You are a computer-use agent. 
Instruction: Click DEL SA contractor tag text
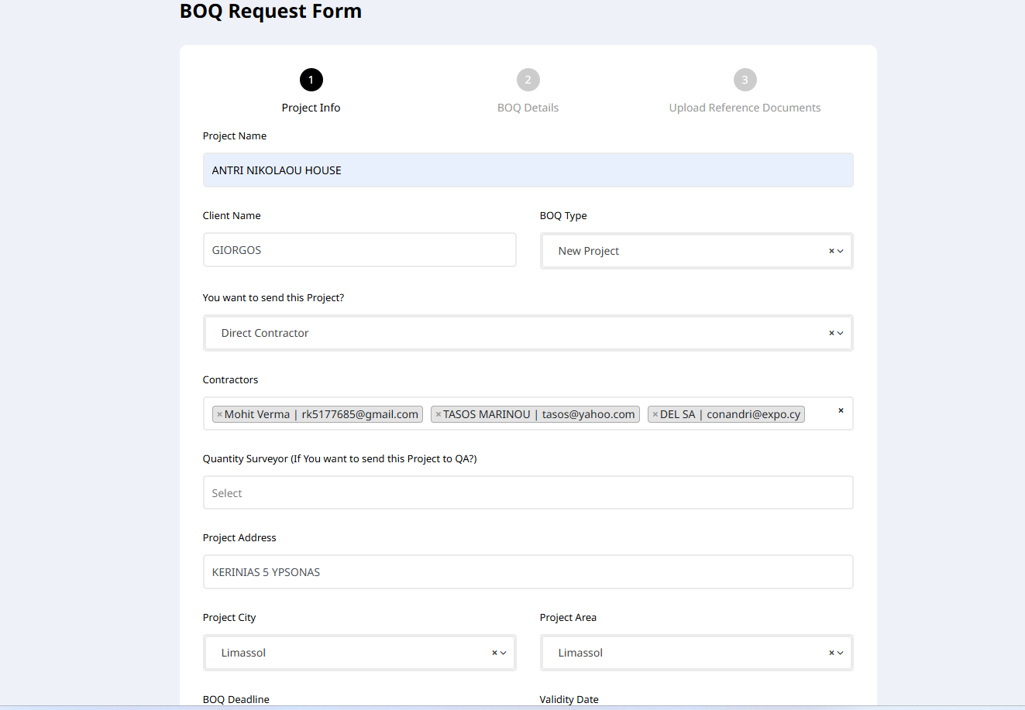[730, 414]
